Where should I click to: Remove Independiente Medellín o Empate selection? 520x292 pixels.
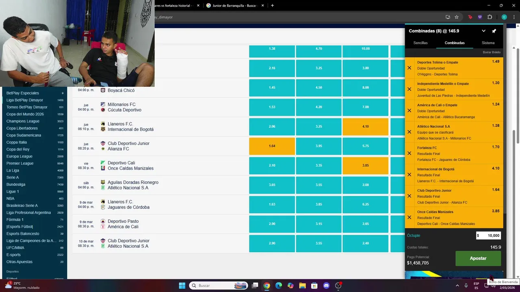pos(409,89)
